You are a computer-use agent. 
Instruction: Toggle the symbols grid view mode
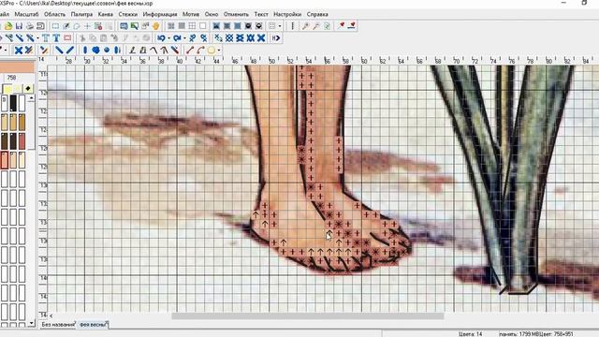[170, 26]
